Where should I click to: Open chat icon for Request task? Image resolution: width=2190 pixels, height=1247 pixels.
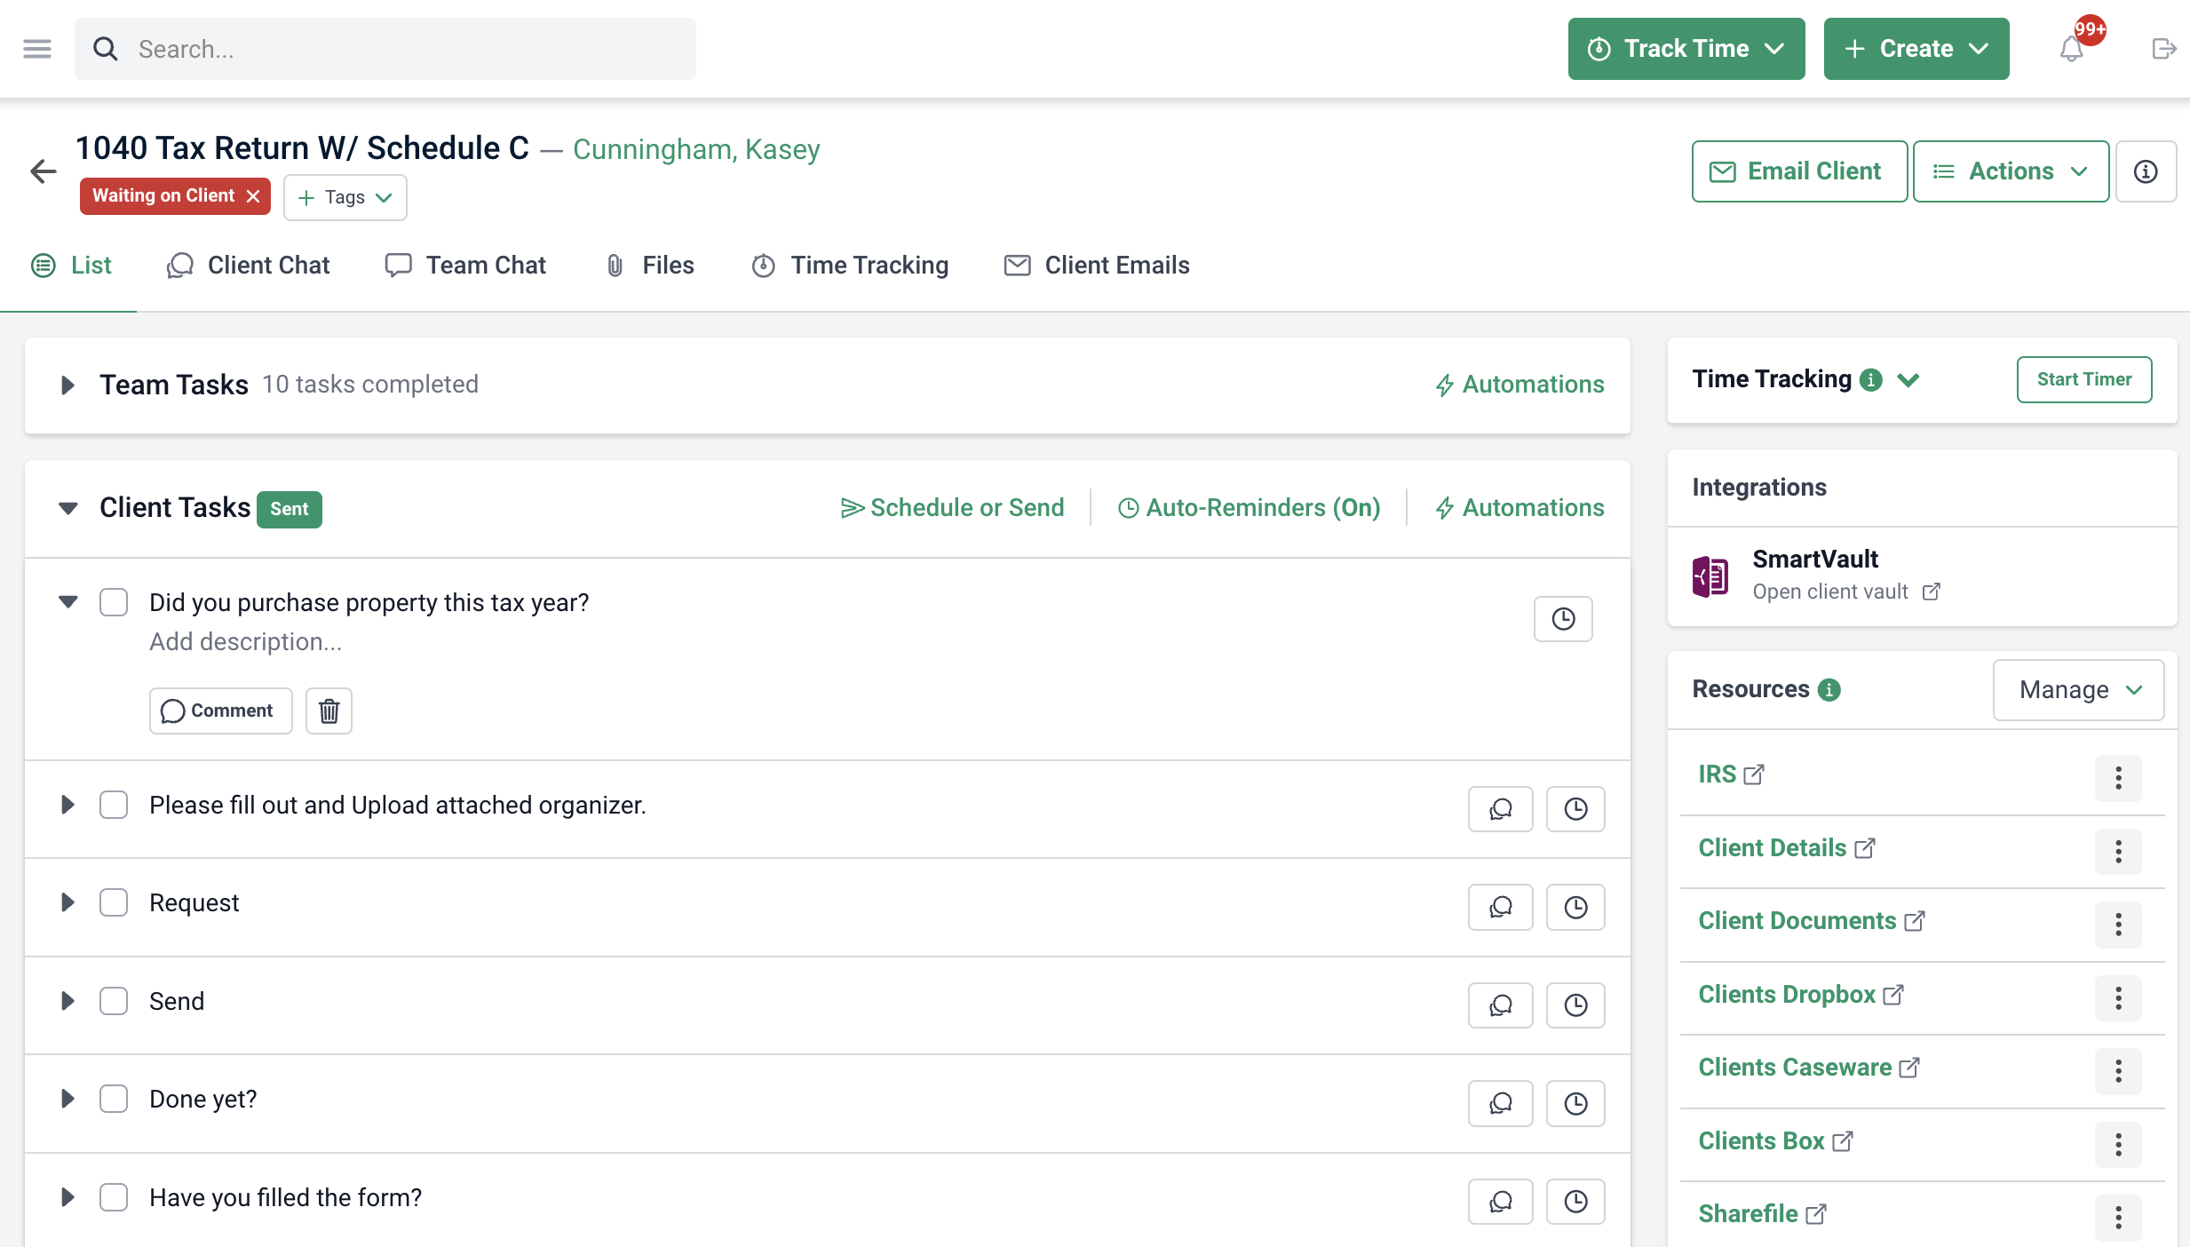pyautogui.click(x=1501, y=907)
